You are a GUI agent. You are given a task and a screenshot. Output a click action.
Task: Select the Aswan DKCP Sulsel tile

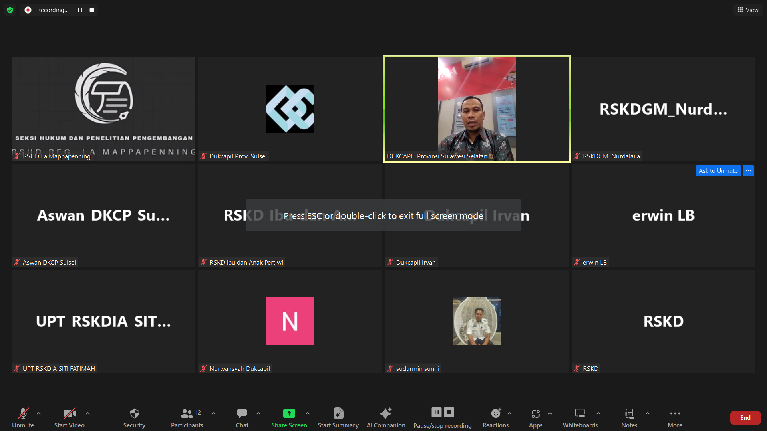(x=103, y=215)
